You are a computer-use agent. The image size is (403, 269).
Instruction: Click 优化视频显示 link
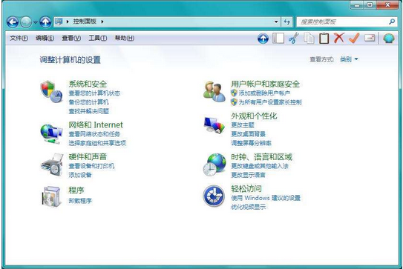coord(249,207)
